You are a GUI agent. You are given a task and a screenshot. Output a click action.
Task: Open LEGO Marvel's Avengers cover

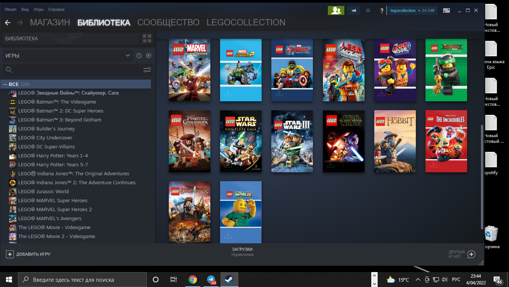click(x=292, y=70)
